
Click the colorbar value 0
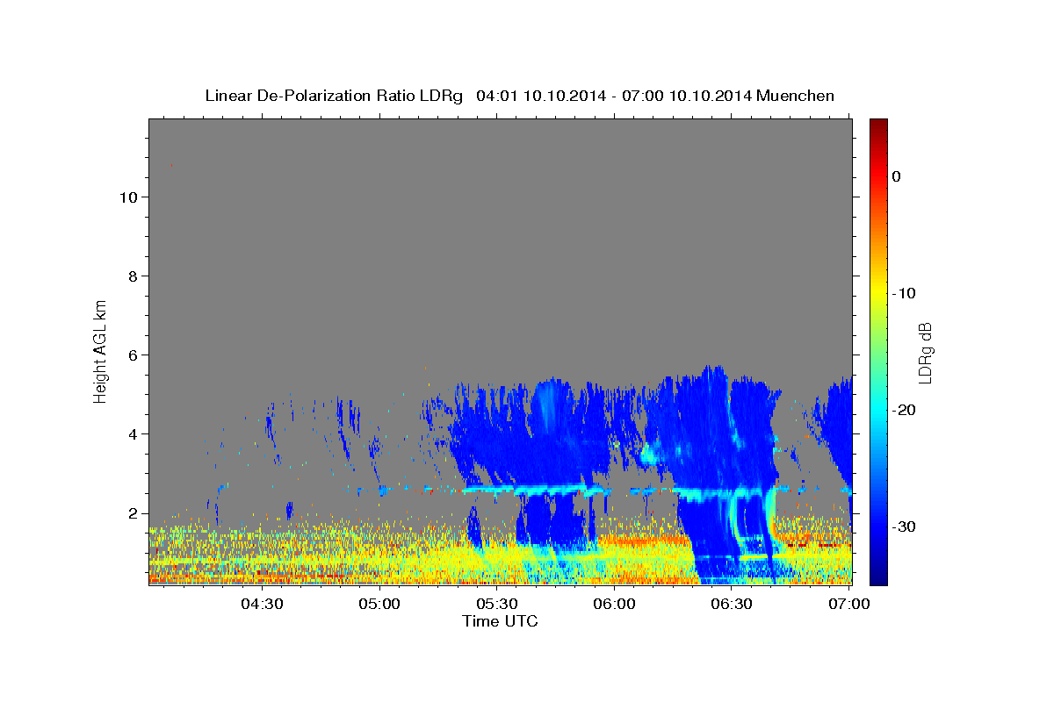point(897,176)
